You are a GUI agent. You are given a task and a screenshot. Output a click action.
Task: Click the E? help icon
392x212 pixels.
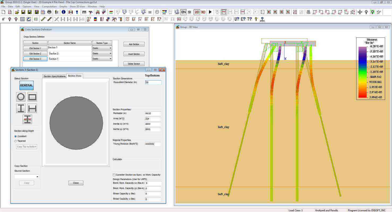[243, 19]
